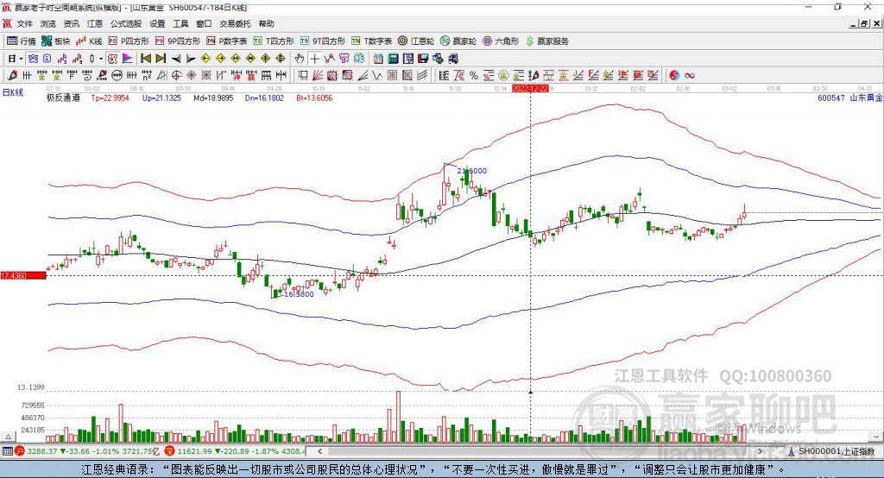This screenshot has height=478, width=884.
Task: Switch to the K线 view
Action: click(x=89, y=41)
